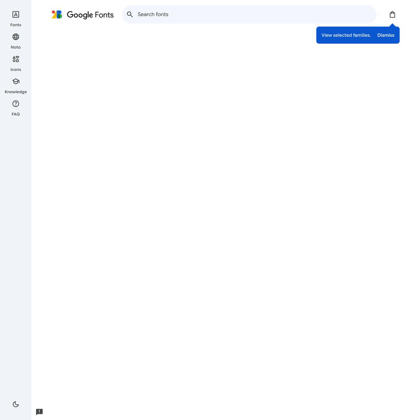The width and height of the screenshot is (420, 420).
Task: Dismiss the selected families tooltip
Action: [386, 35]
